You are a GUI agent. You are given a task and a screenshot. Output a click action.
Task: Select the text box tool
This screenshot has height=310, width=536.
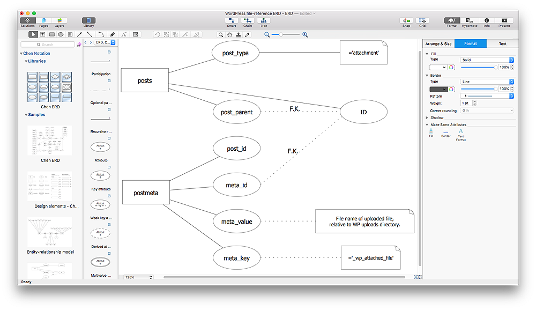point(43,34)
